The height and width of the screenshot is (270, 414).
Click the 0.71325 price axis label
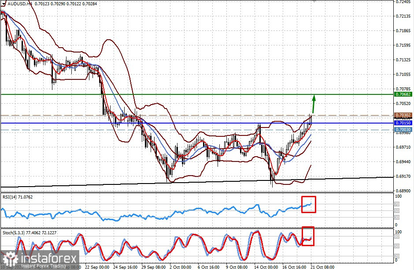click(x=403, y=60)
